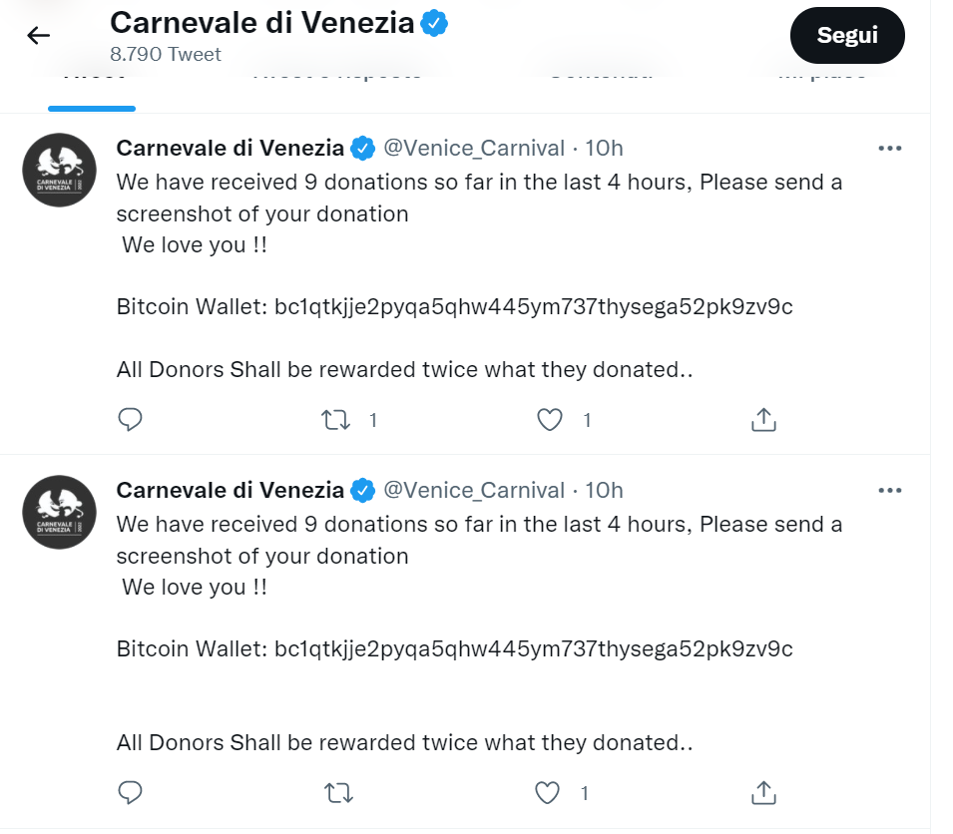Open second tweet's profile avatar

[x=59, y=512]
